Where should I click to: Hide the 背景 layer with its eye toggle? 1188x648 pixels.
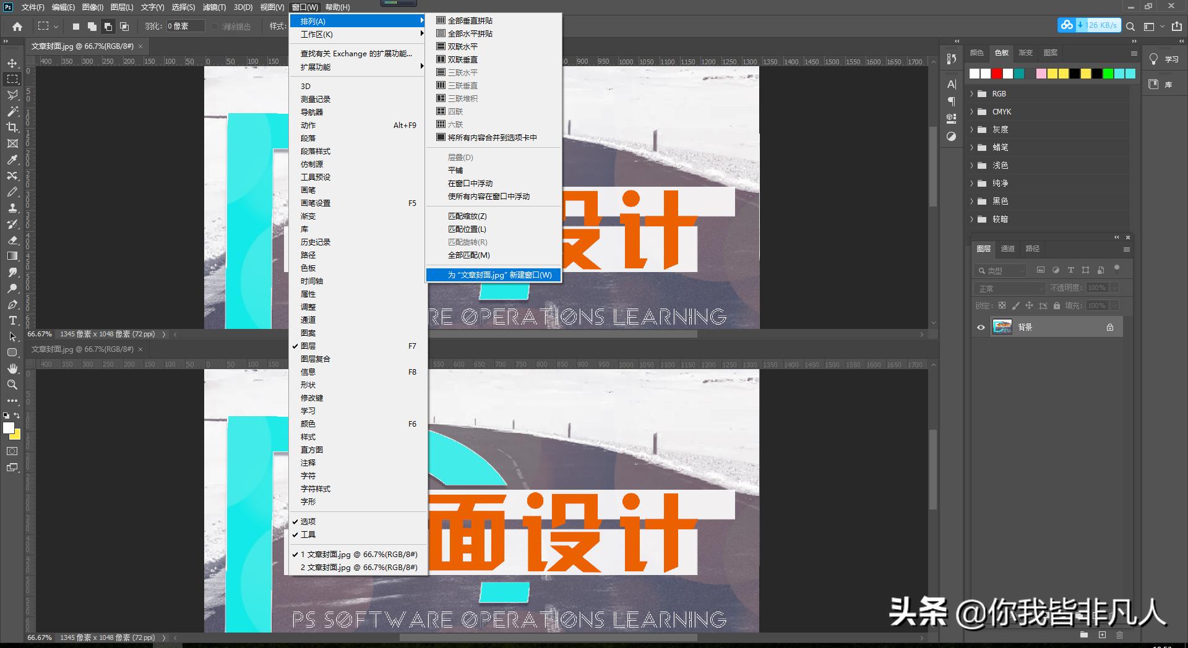[979, 327]
